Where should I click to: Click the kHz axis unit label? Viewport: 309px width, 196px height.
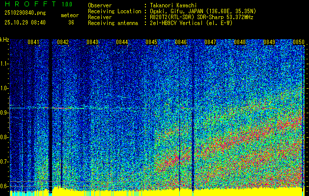point(4,40)
